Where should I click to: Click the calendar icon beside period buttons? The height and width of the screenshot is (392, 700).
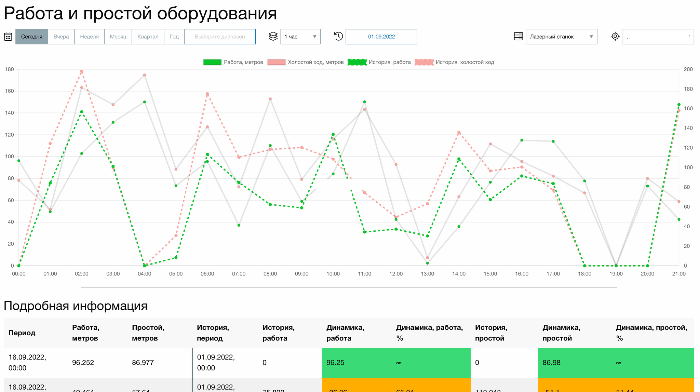coord(8,37)
